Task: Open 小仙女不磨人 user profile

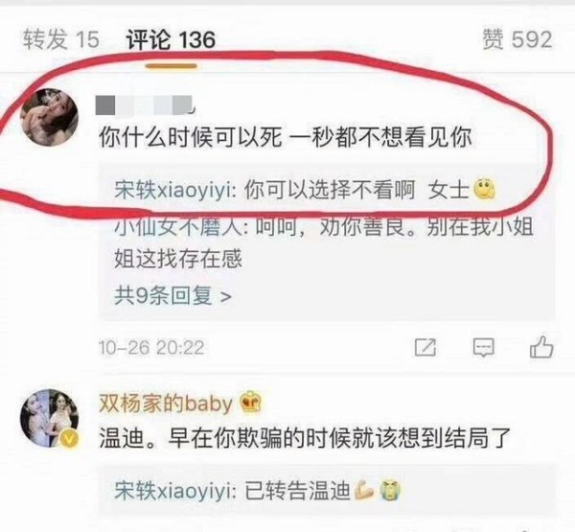Action: click(177, 227)
